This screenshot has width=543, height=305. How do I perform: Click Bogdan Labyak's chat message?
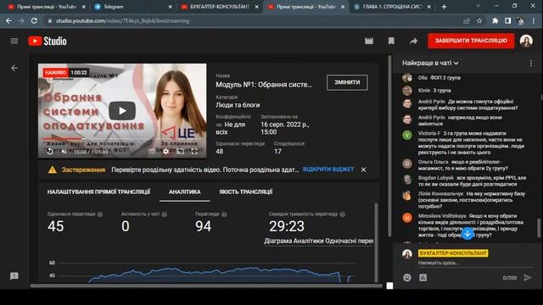pyautogui.click(x=472, y=180)
